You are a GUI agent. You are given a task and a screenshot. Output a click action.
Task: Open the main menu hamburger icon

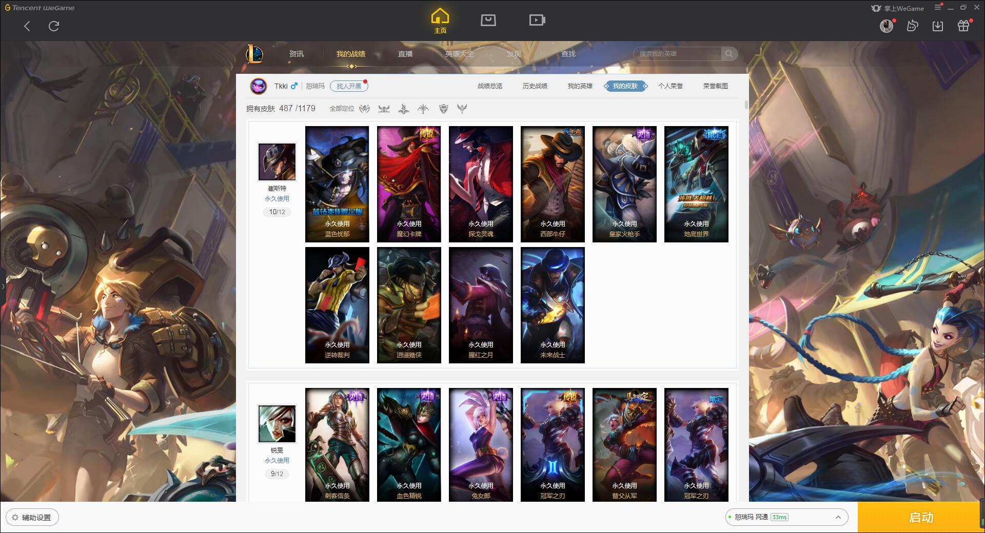pyautogui.click(x=938, y=8)
